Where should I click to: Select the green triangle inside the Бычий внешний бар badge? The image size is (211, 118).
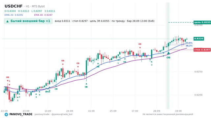[8, 21]
